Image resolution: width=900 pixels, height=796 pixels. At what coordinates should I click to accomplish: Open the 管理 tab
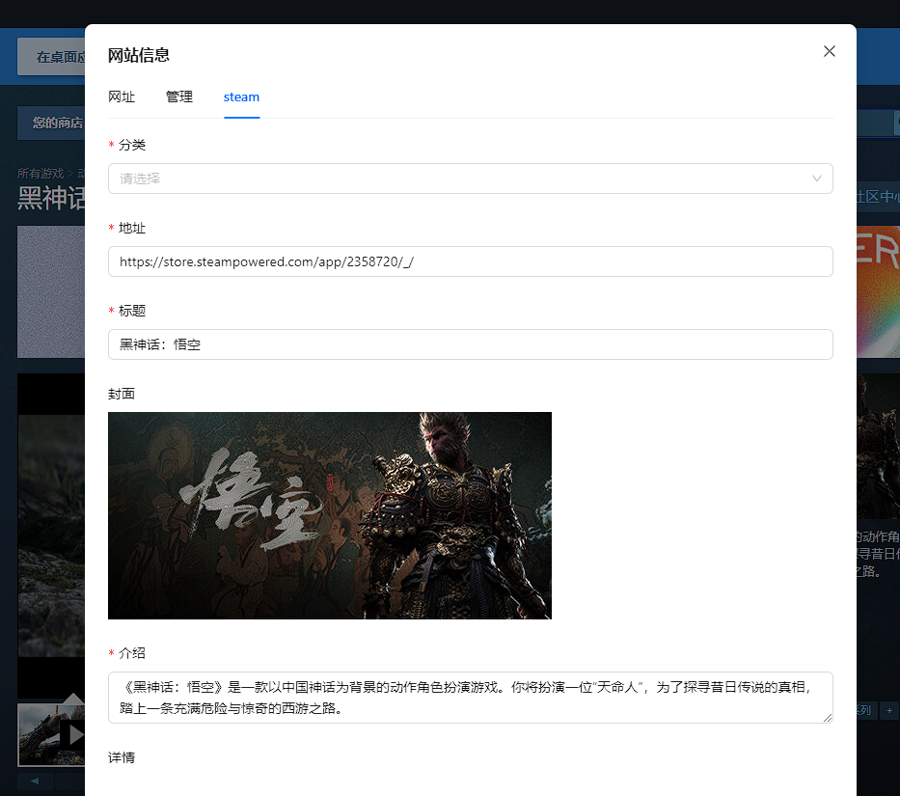[179, 97]
